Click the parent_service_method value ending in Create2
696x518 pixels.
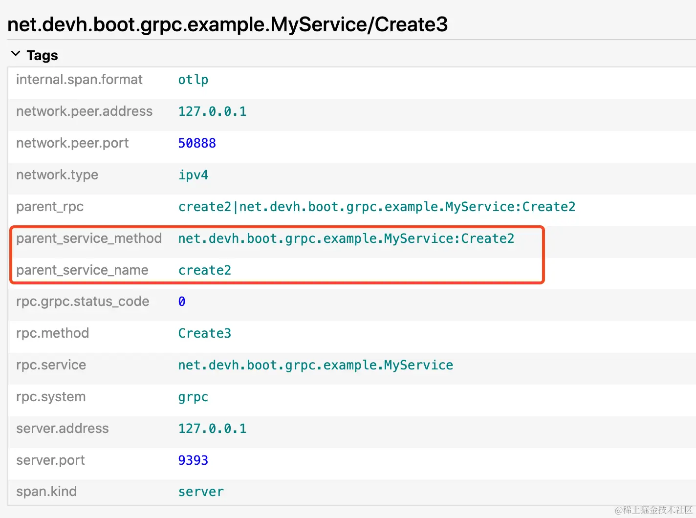(346, 238)
